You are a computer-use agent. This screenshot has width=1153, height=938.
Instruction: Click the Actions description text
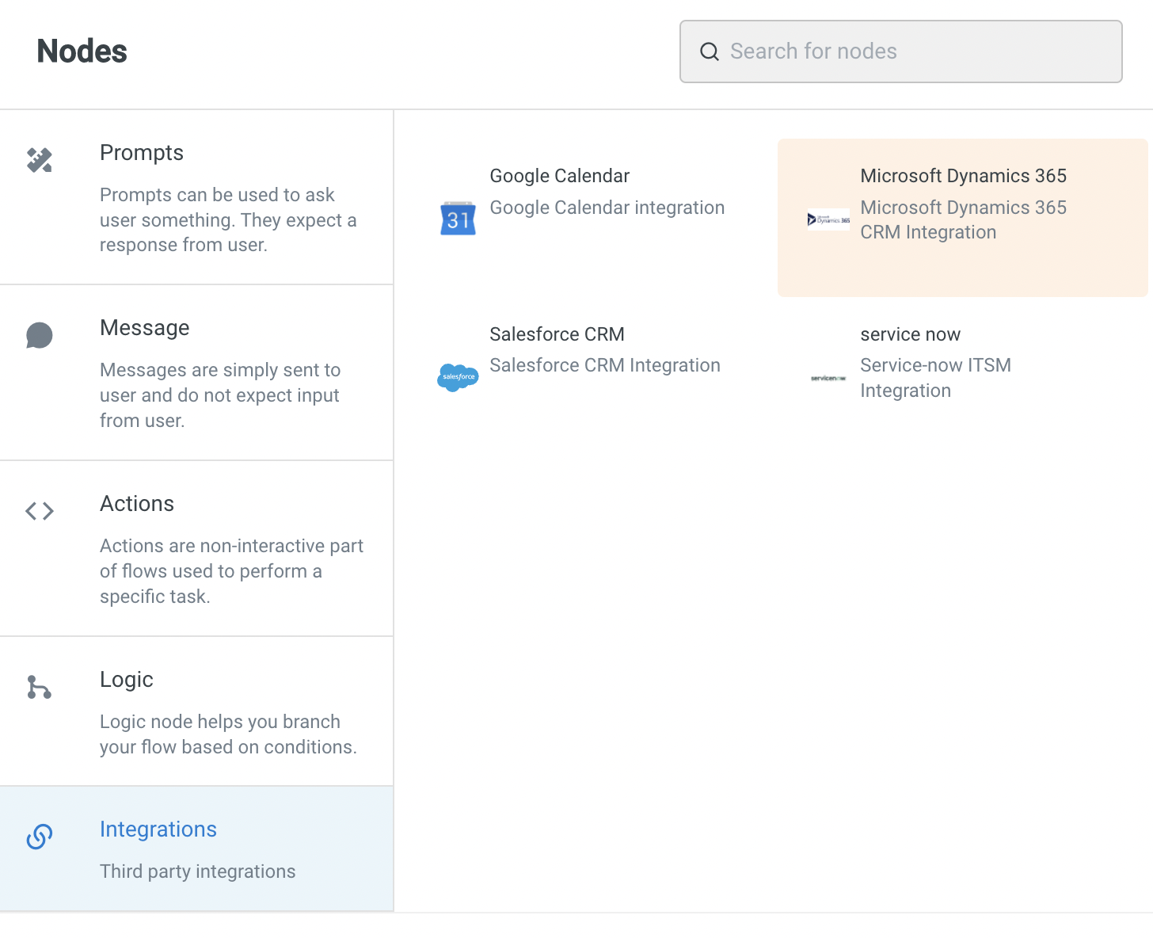[x=231, y=571]
